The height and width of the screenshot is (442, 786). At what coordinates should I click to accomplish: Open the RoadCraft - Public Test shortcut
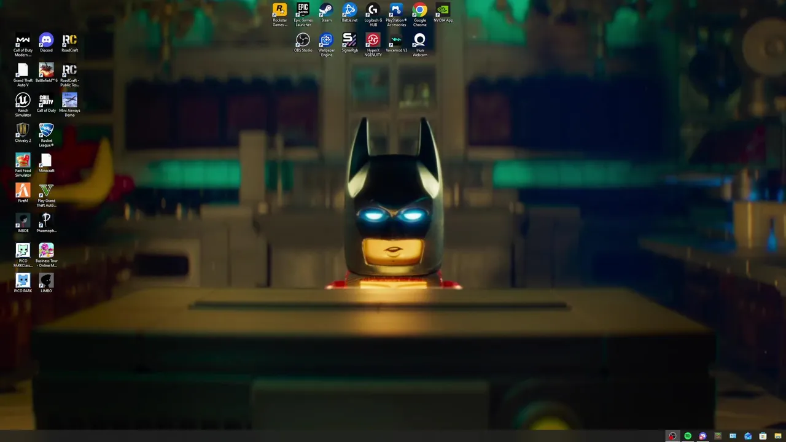point(69,75)
